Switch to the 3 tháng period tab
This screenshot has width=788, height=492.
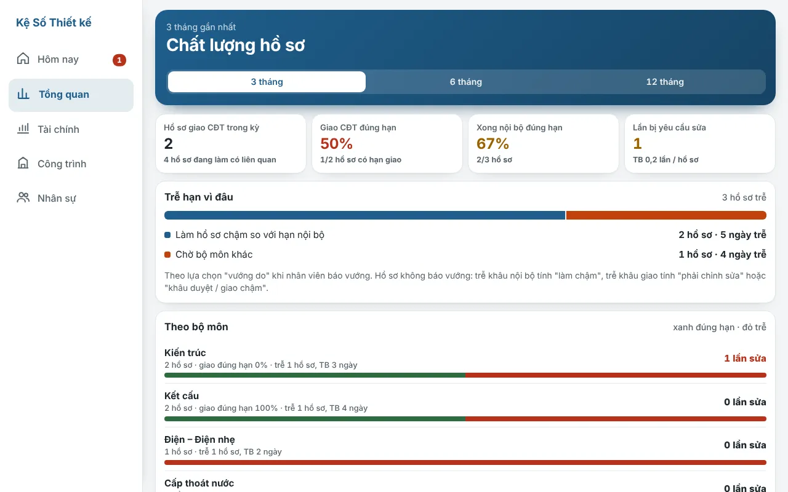point(267,82)
